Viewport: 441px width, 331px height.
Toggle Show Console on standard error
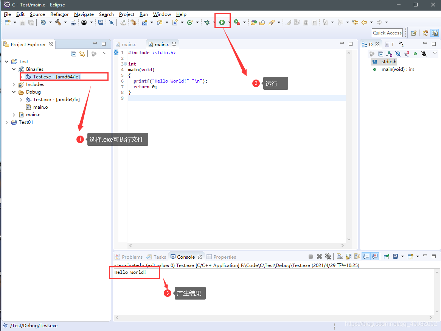(x=375, y=256)
